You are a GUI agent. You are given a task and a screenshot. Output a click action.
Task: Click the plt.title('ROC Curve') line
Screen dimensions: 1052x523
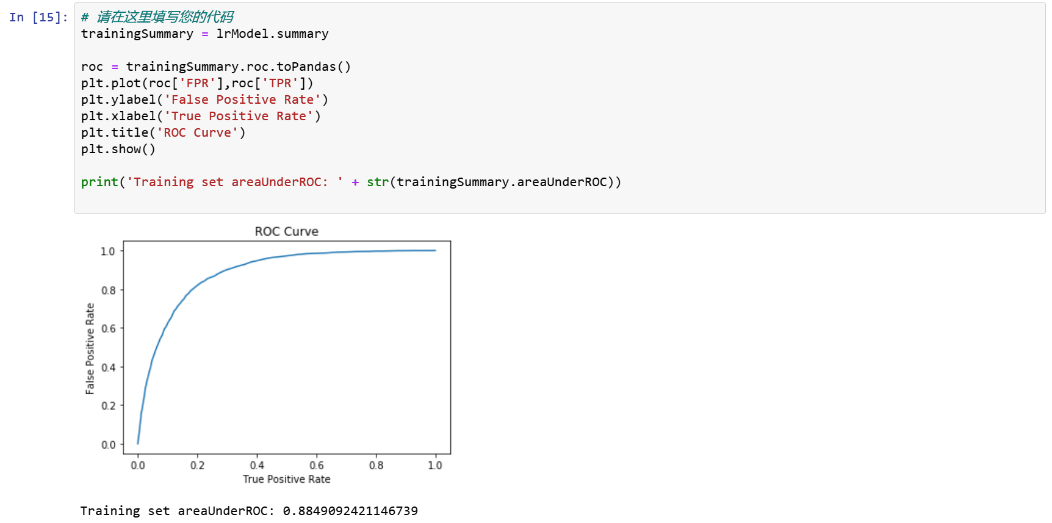163,132
